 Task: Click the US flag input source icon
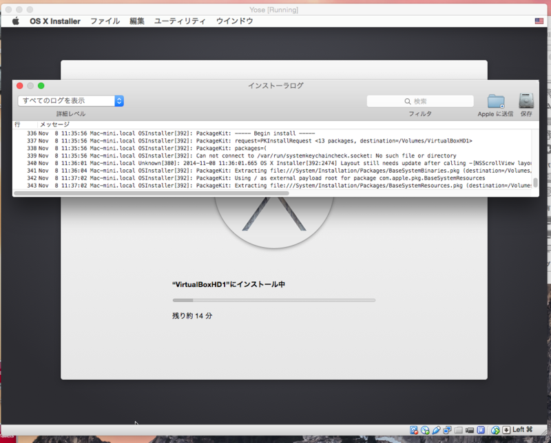coord(539,21)
